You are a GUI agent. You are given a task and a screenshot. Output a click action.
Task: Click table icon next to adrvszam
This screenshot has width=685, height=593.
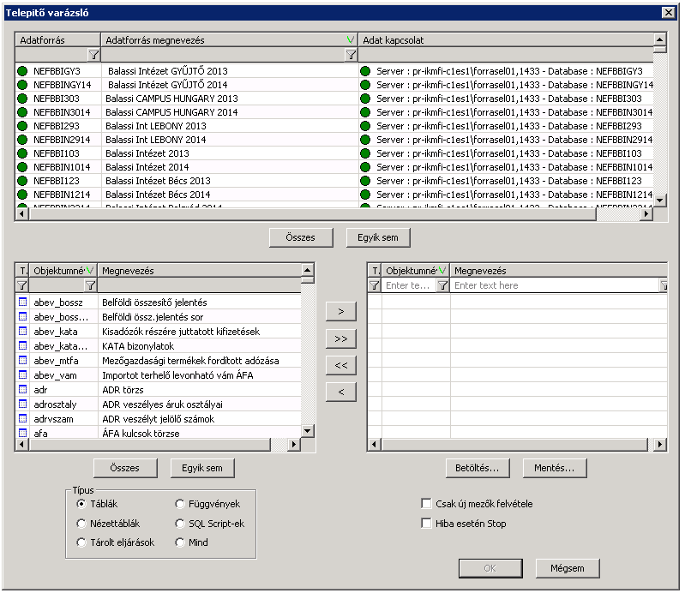tap(22, 418)
